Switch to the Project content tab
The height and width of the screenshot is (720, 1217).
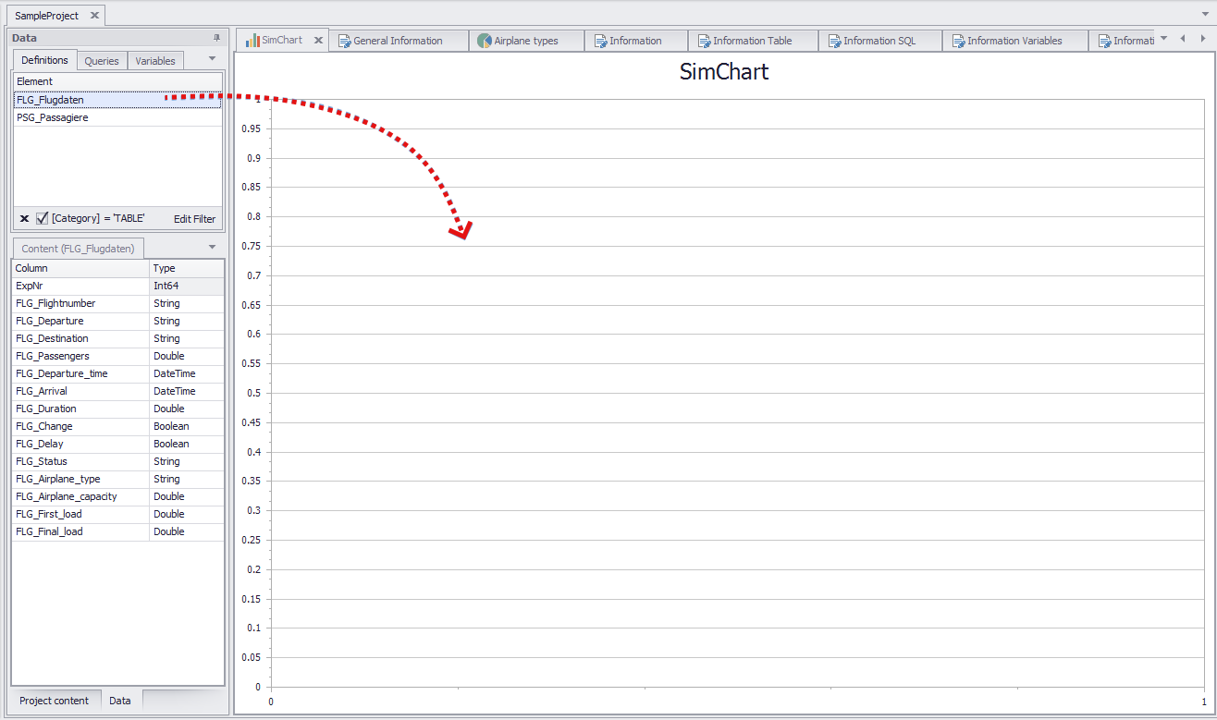[x=55, y=701]
